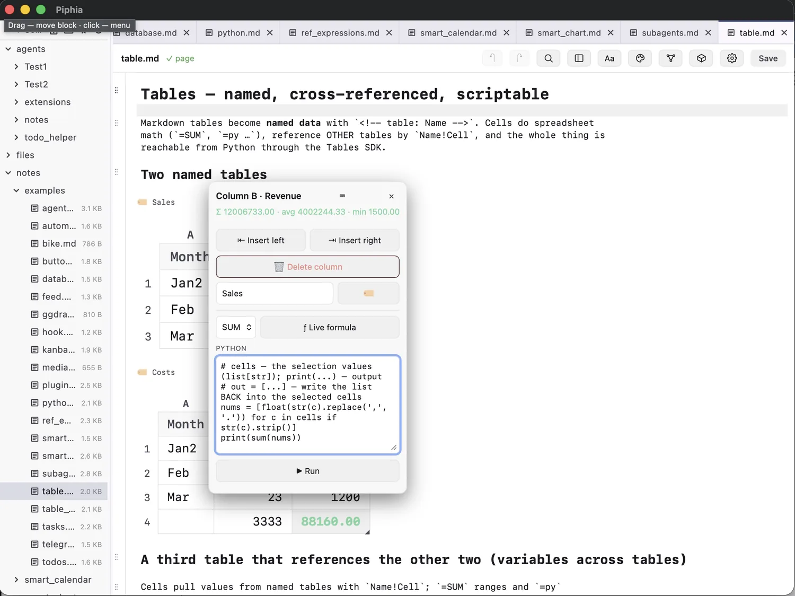The width and height of the screenshot is (795, 596).
Task: Click the Pipha window green zoom button
Action: (41, 10)
